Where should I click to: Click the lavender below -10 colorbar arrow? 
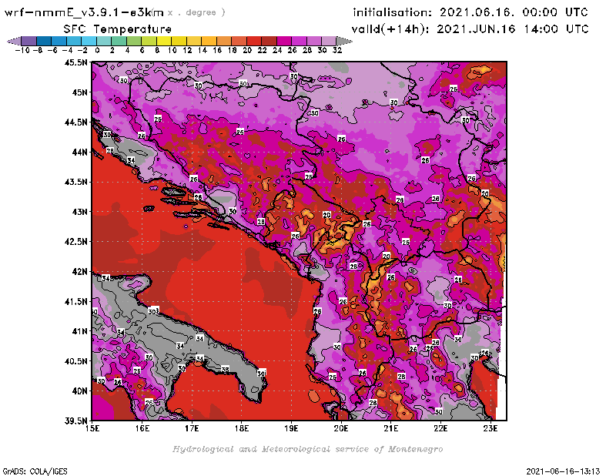[x=14, y=41]
